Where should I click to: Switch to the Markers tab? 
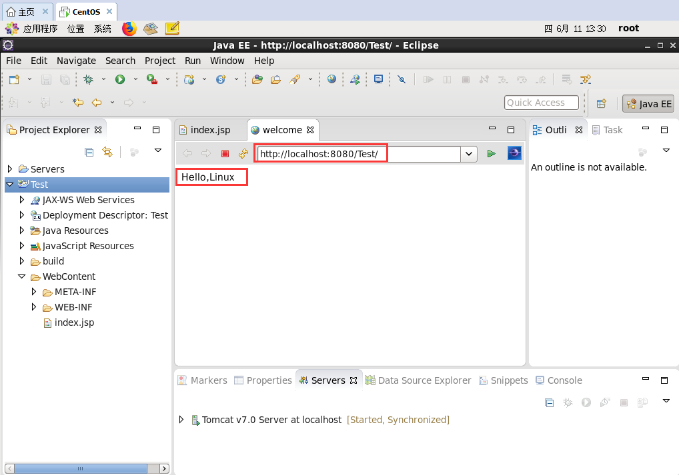(203, 380)
